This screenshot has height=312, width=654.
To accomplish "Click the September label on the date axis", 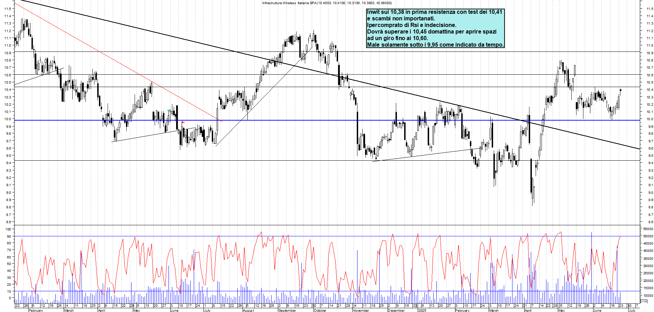I will (287, 310).
